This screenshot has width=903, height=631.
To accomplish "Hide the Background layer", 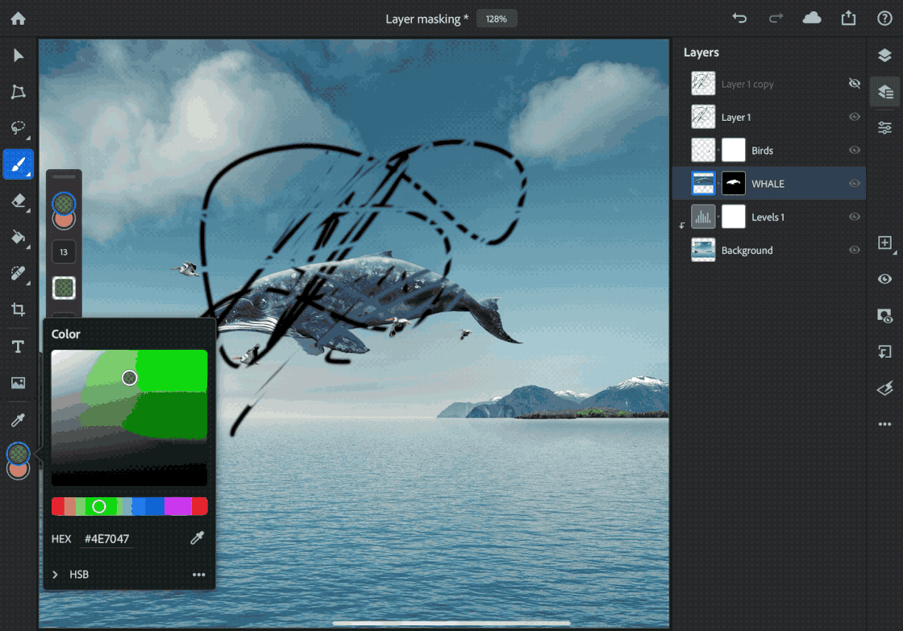I will point(854,250).
